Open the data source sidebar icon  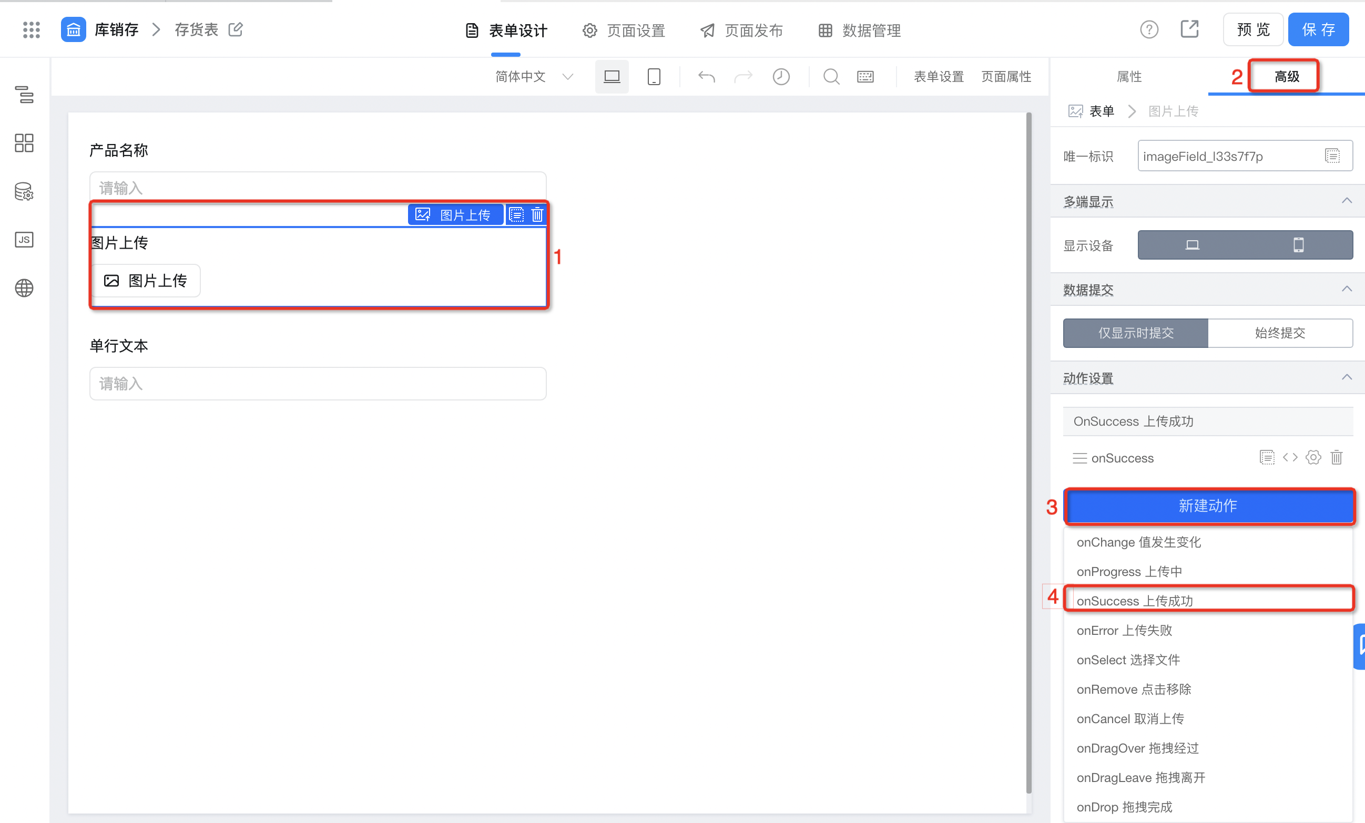click(x=24, y=192)
